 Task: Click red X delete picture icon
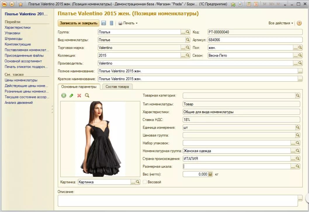tap(79, 95)
